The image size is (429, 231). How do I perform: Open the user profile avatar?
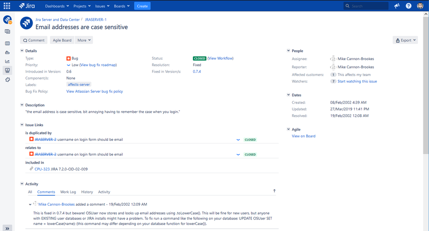(420, 6)
